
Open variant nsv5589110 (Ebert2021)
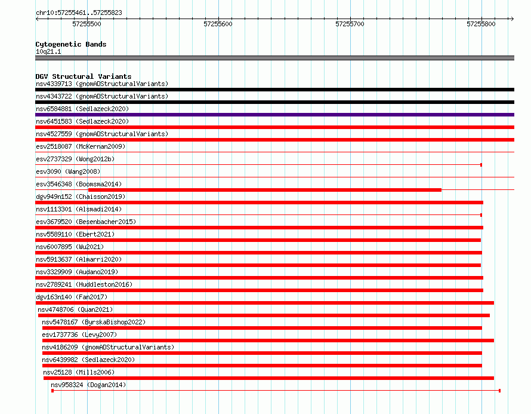75,234
